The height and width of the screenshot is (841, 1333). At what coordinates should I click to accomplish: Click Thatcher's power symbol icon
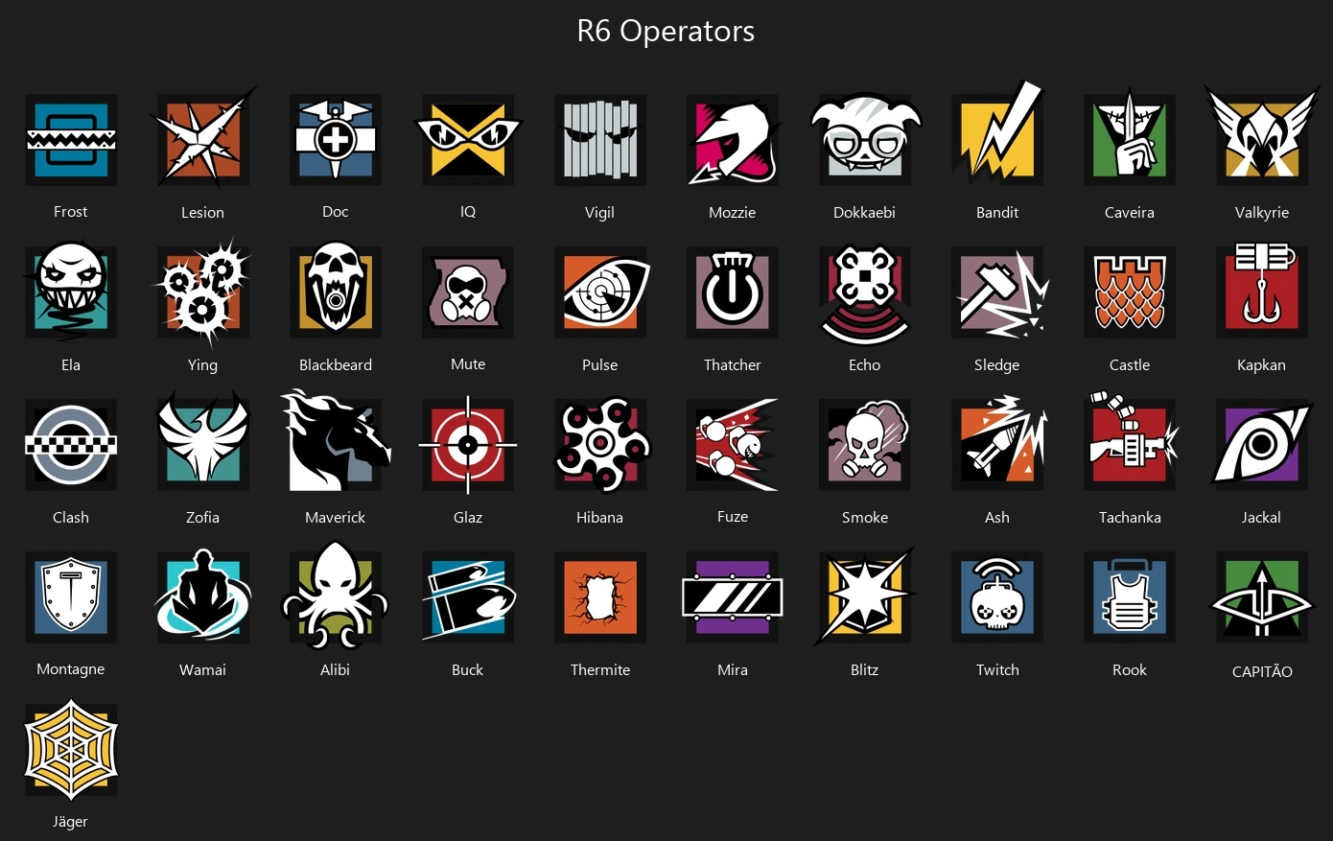[733, 291]
